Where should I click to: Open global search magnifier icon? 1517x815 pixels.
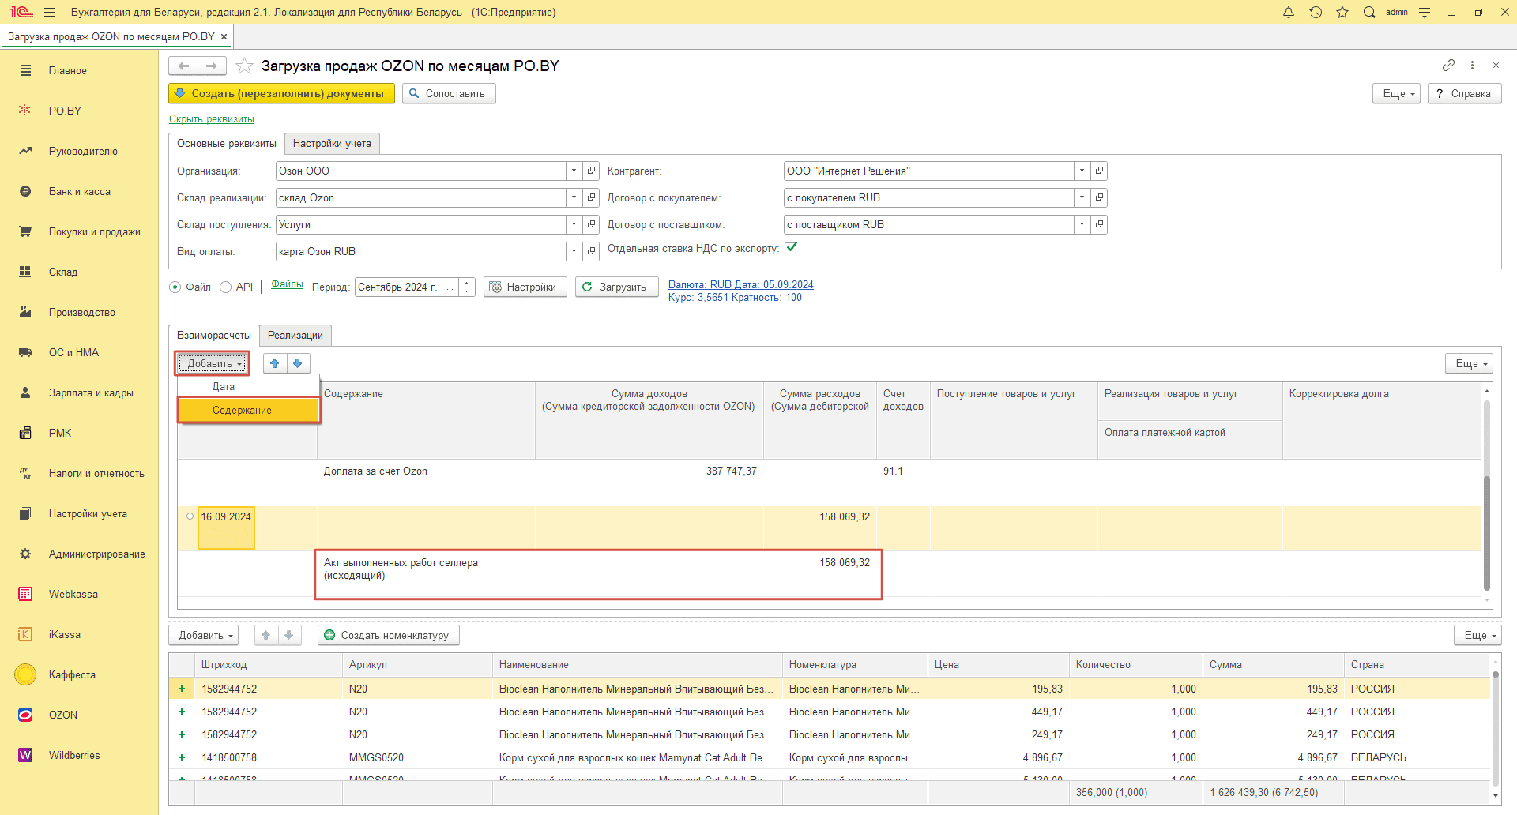point(1369,12)
